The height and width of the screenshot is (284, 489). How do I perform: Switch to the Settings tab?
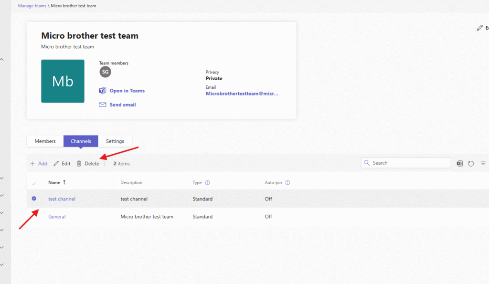(x=115, y=141)
